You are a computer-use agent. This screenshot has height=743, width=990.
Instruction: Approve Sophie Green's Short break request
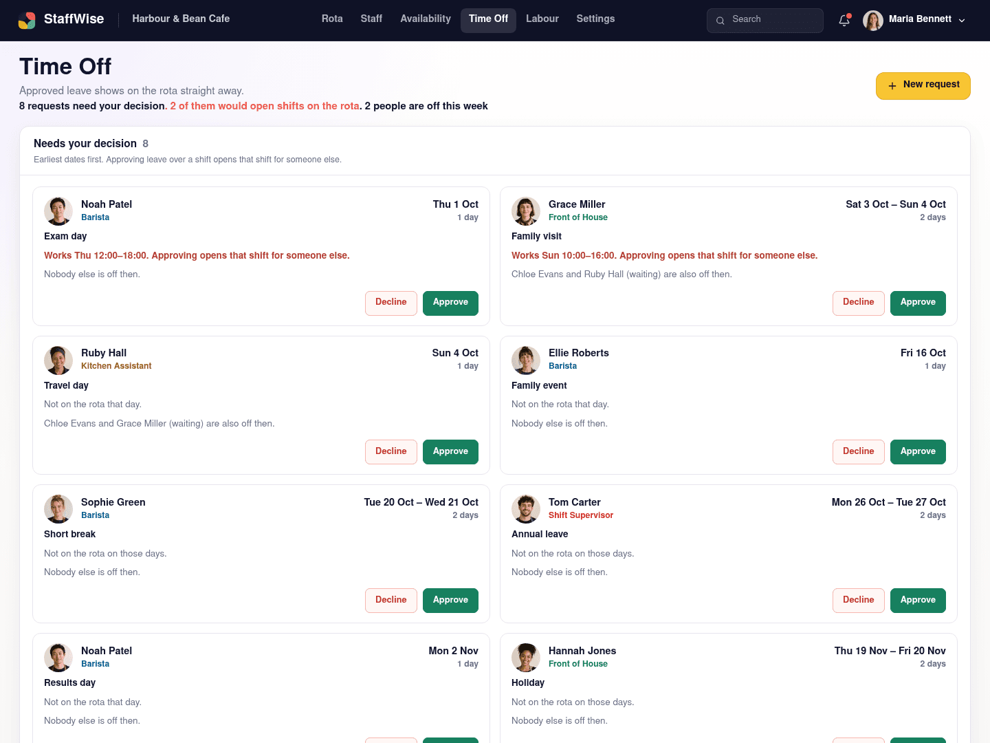450,601
